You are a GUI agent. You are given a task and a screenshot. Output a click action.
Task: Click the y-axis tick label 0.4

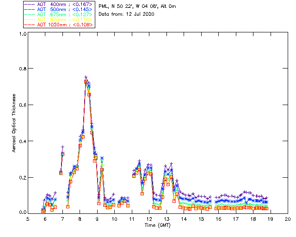[x=22, y=141]
